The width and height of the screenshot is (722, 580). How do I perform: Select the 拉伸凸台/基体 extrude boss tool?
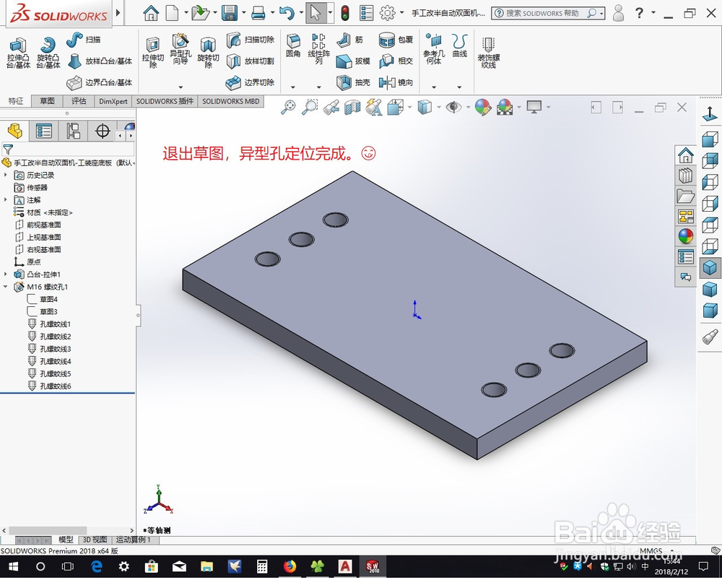click(x=18, y=53)
